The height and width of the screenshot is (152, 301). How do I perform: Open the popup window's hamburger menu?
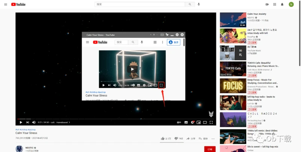[x=87, y=42]
